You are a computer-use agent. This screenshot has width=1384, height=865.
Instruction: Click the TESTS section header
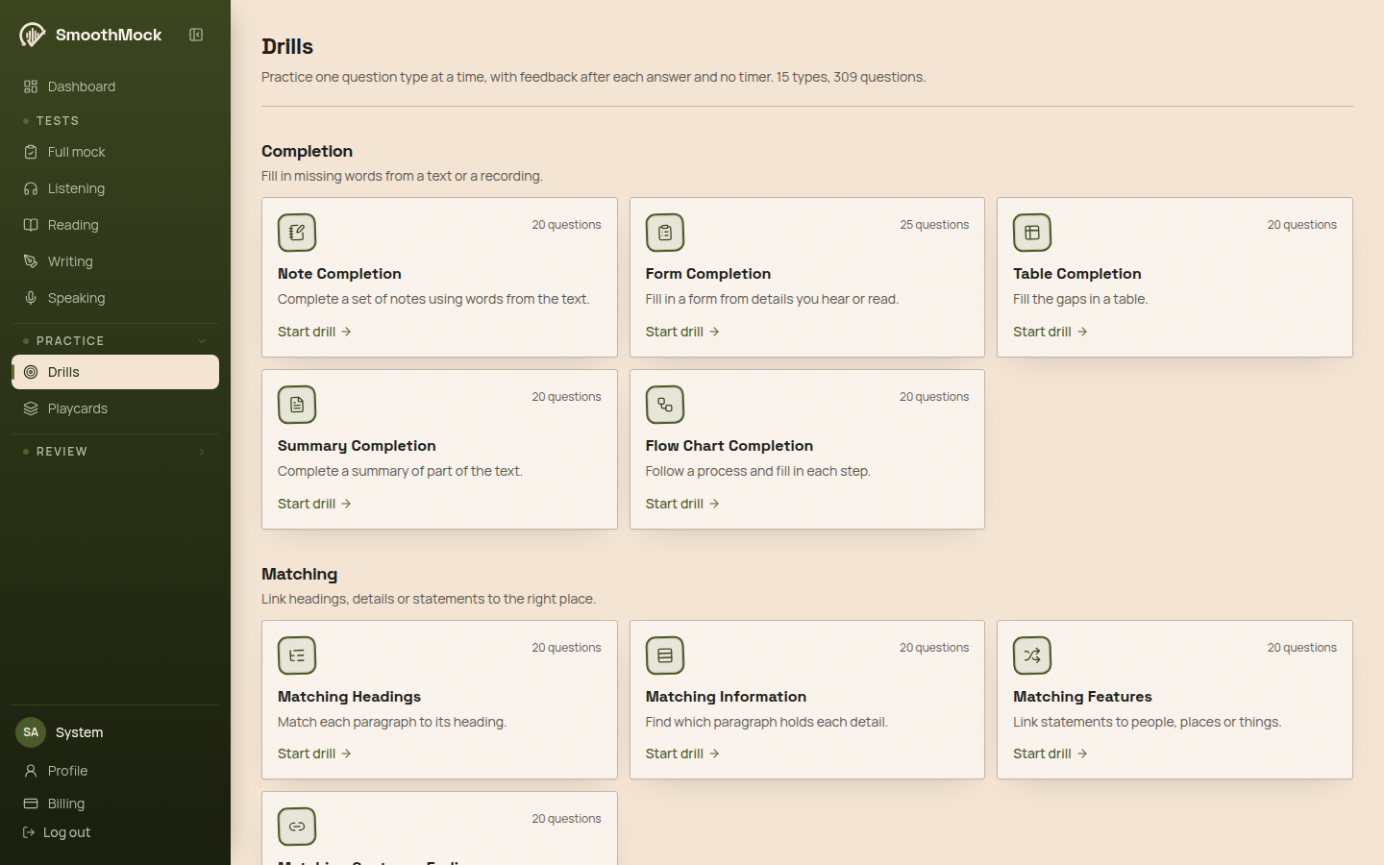coord(58,121)
